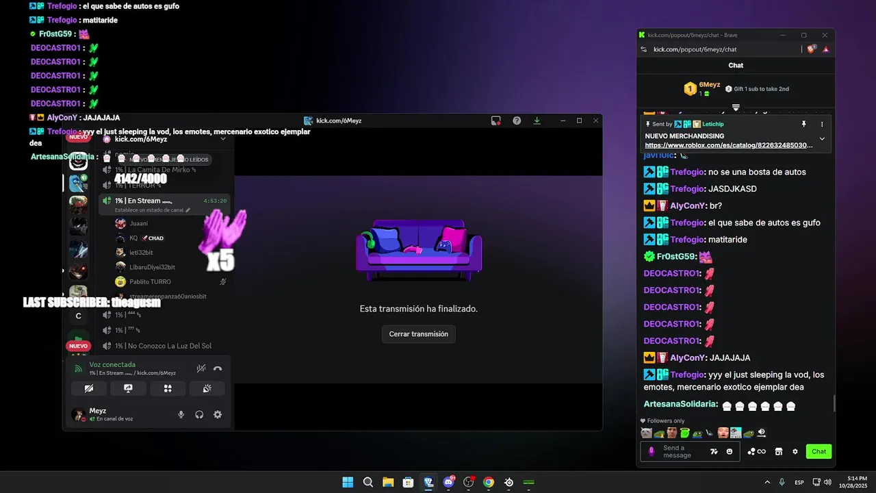Click Fr0stG59 username in Kick chat
Screen dimensions: 876x493
pyautogui.click(x=676, y=257)
